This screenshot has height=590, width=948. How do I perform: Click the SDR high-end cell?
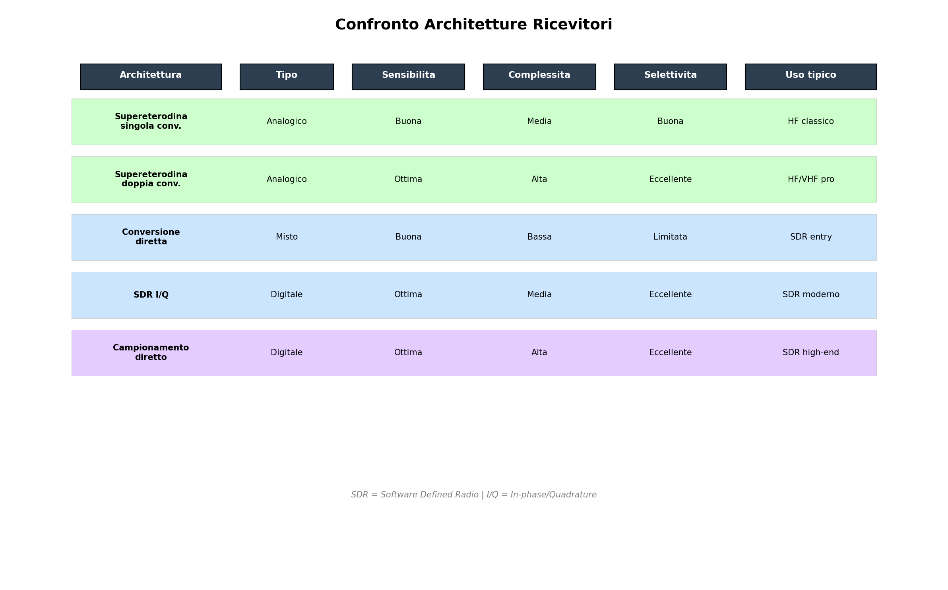point(810,352)
